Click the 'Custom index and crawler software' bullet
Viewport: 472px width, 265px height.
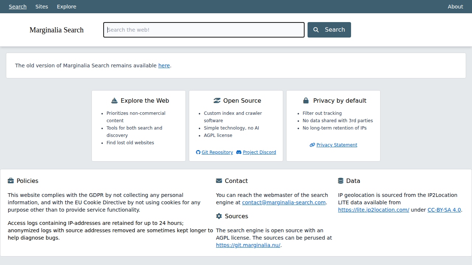click(x=233, y=117)
